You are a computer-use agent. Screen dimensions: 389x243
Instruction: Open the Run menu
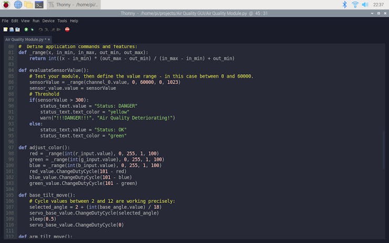pos(36,21)
